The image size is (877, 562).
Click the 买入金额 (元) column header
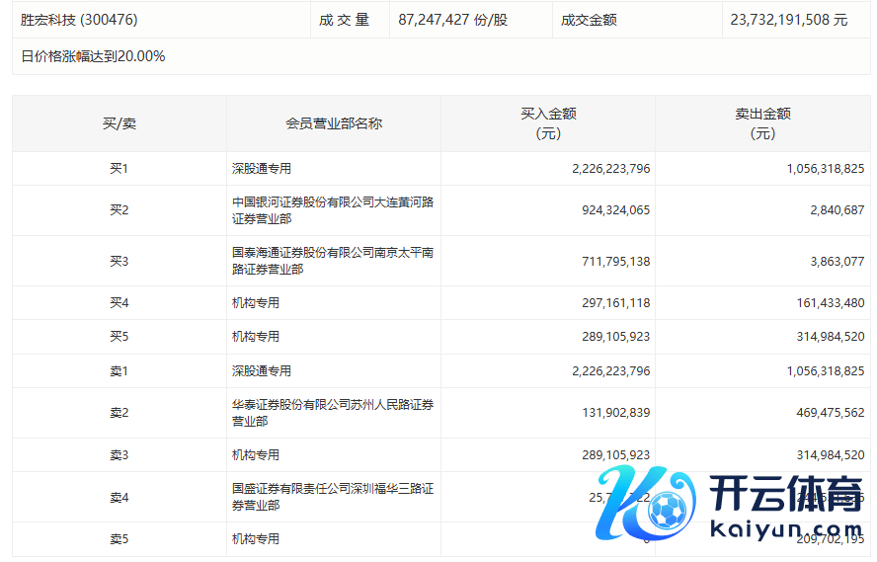(548, 123)
